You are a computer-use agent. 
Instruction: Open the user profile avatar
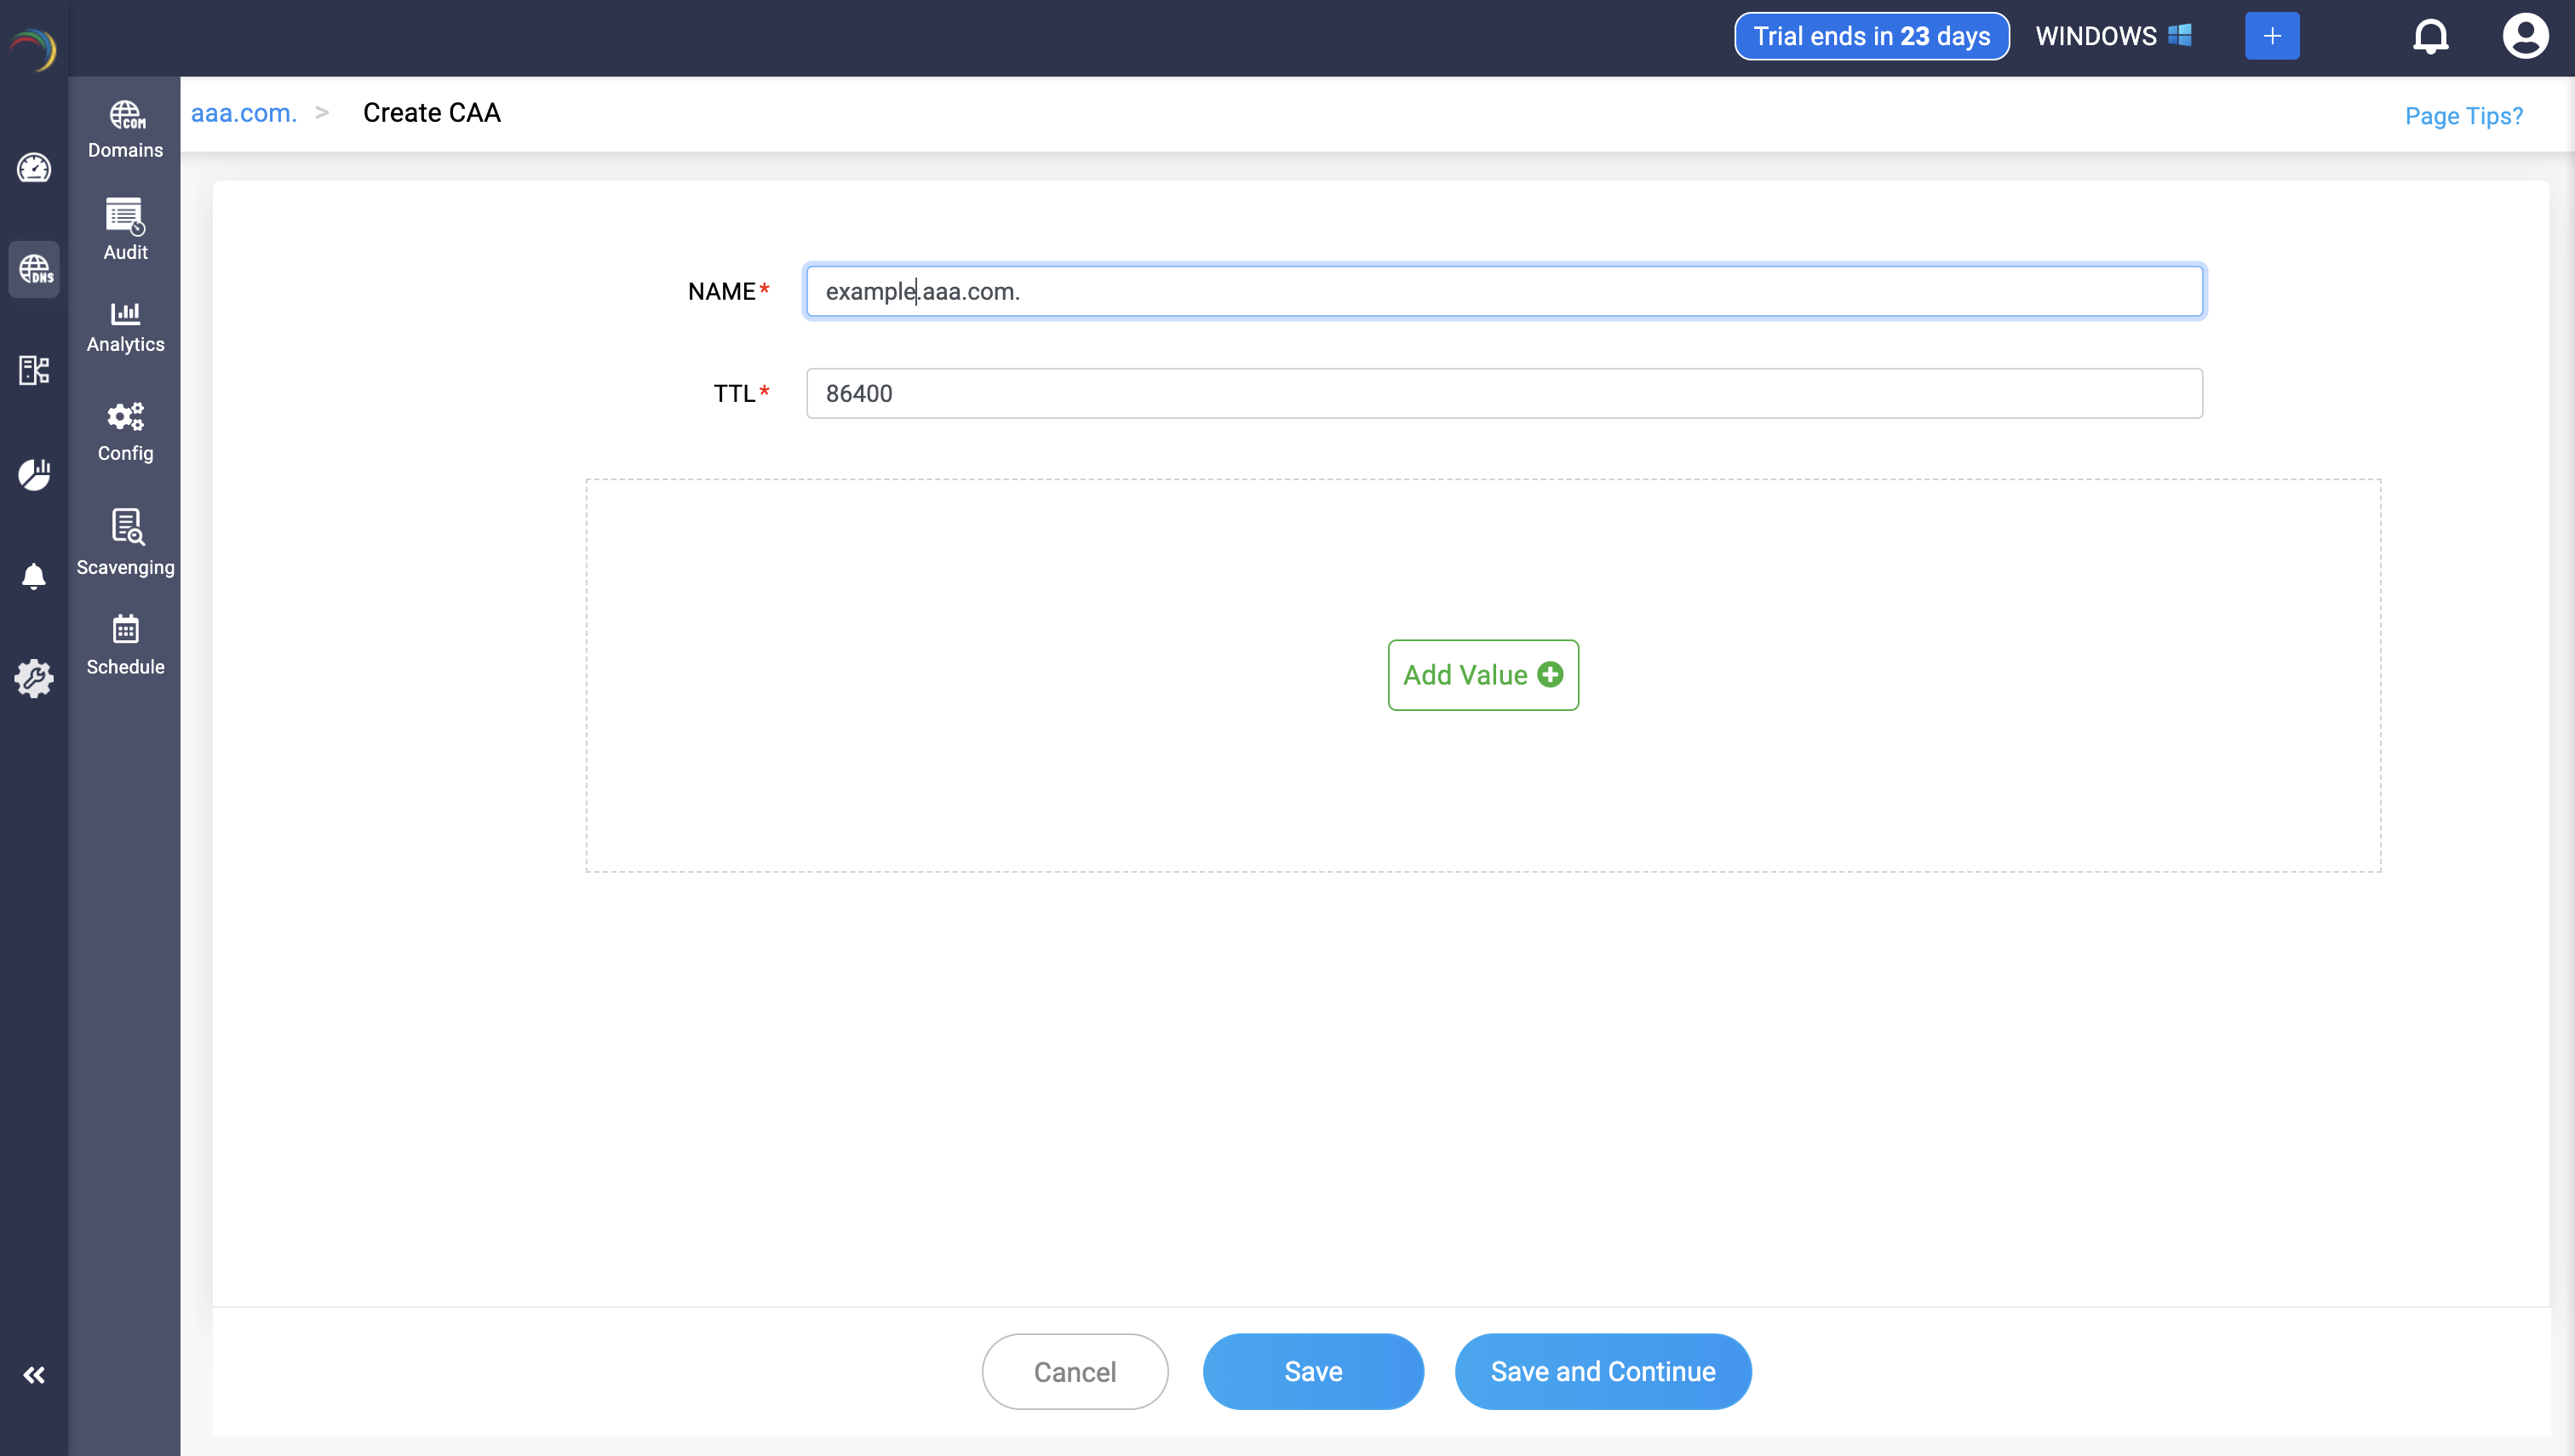[x=2524, y=37]
